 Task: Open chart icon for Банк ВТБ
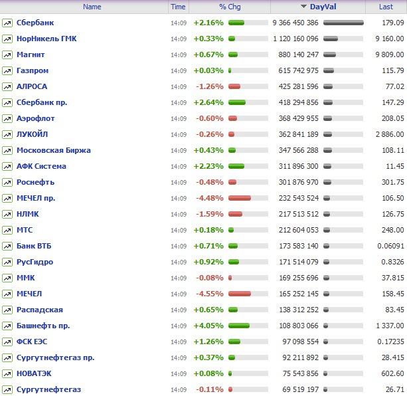pos(7,246)
